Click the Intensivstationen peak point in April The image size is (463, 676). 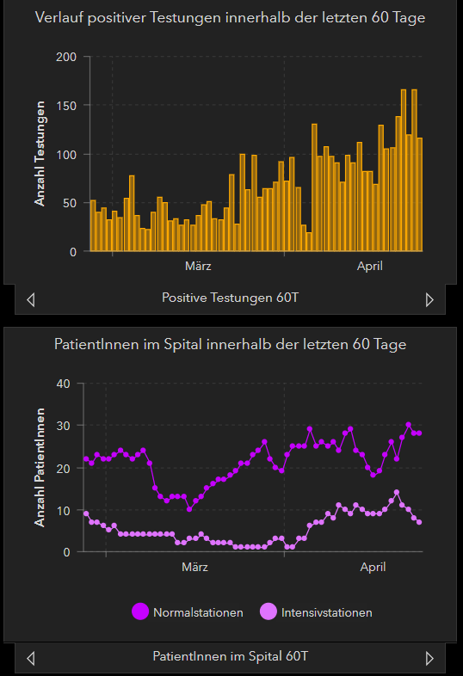coord(397,492)
